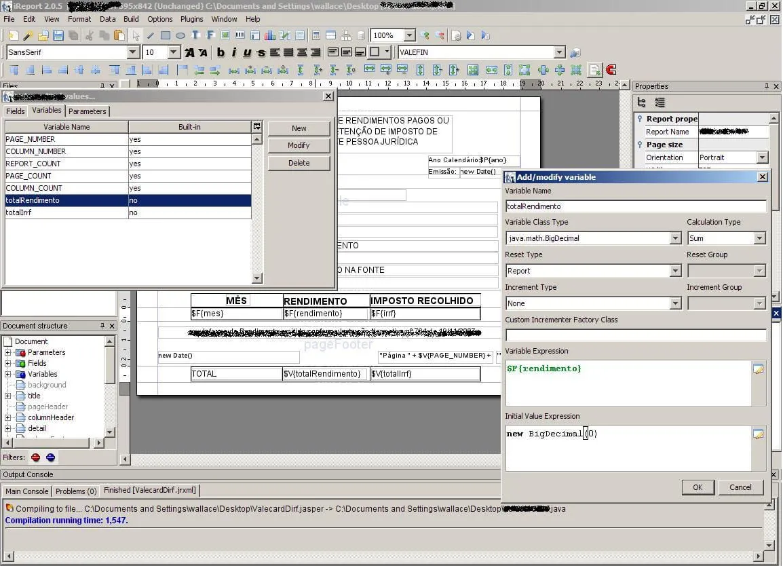Image resolution: width=783 pixels, height=566 pixels.
Task: Select the Rectangle drawing tool
Action: [165, 35]
